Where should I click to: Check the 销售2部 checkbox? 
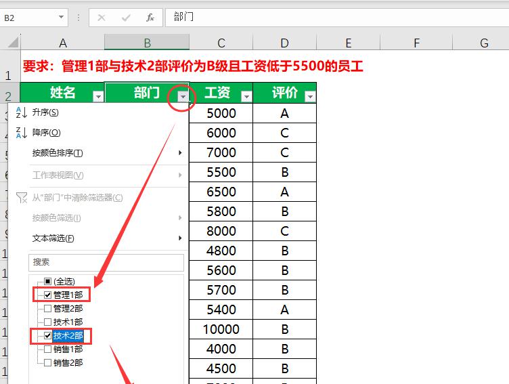[x=47, y=362]
